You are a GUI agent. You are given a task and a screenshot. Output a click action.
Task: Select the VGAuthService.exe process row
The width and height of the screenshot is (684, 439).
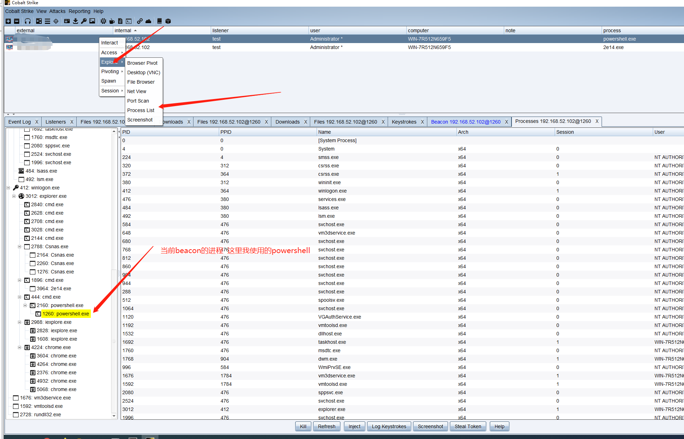tap(402, 317)
